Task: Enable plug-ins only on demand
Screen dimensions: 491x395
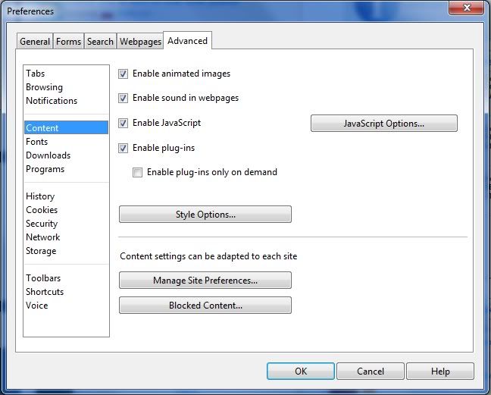Action: [138, 172]
